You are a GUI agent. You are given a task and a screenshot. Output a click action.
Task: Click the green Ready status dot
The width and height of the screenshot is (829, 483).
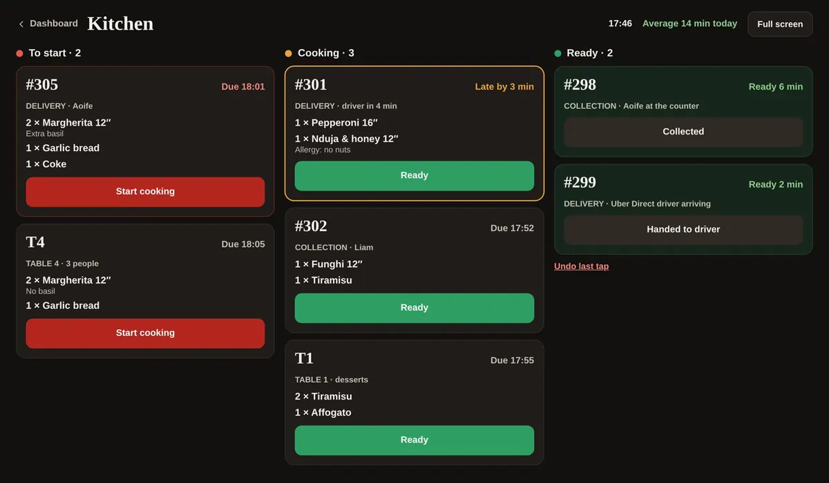tap(558, 53)
